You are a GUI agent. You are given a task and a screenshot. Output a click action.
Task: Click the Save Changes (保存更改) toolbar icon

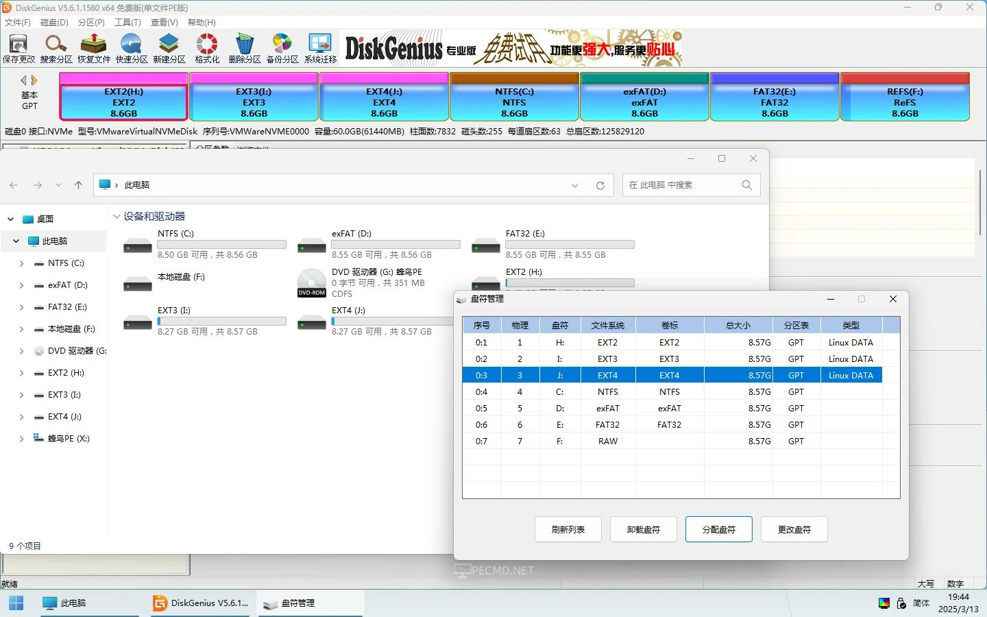pyautogui.click(x=19, y=49)
